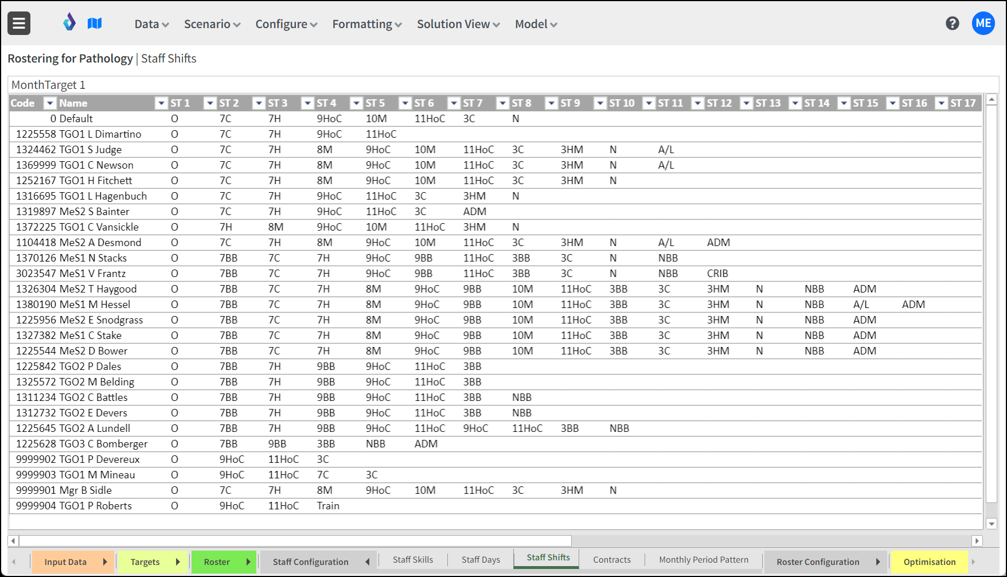Switch to the Contracts tab

[612, 560]
